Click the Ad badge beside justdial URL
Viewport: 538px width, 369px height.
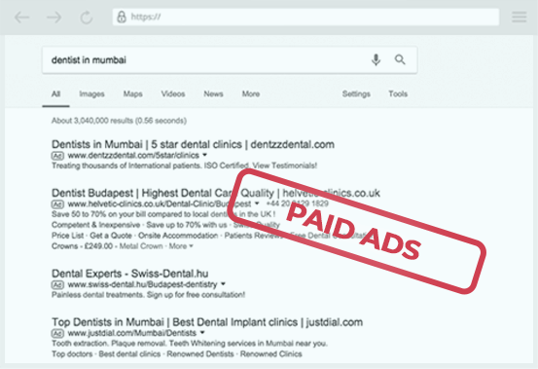pos(57,333)
